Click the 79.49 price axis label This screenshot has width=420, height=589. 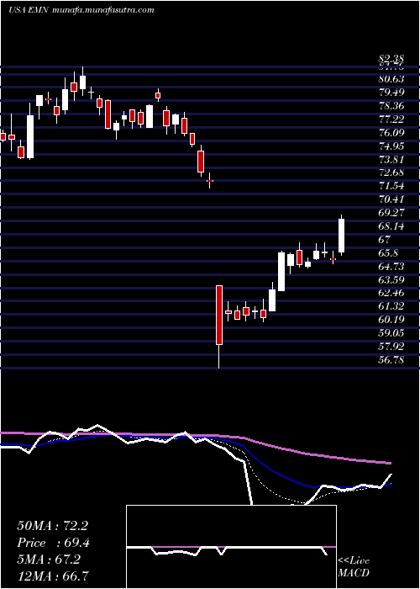[391, 93]
